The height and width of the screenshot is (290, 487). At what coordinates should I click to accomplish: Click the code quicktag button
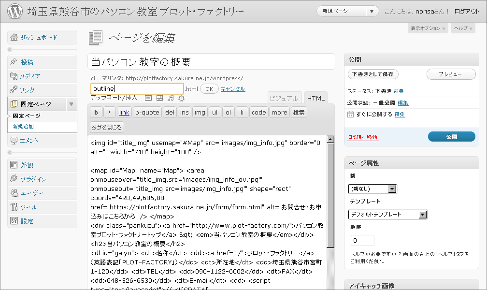tap(259, 112)
